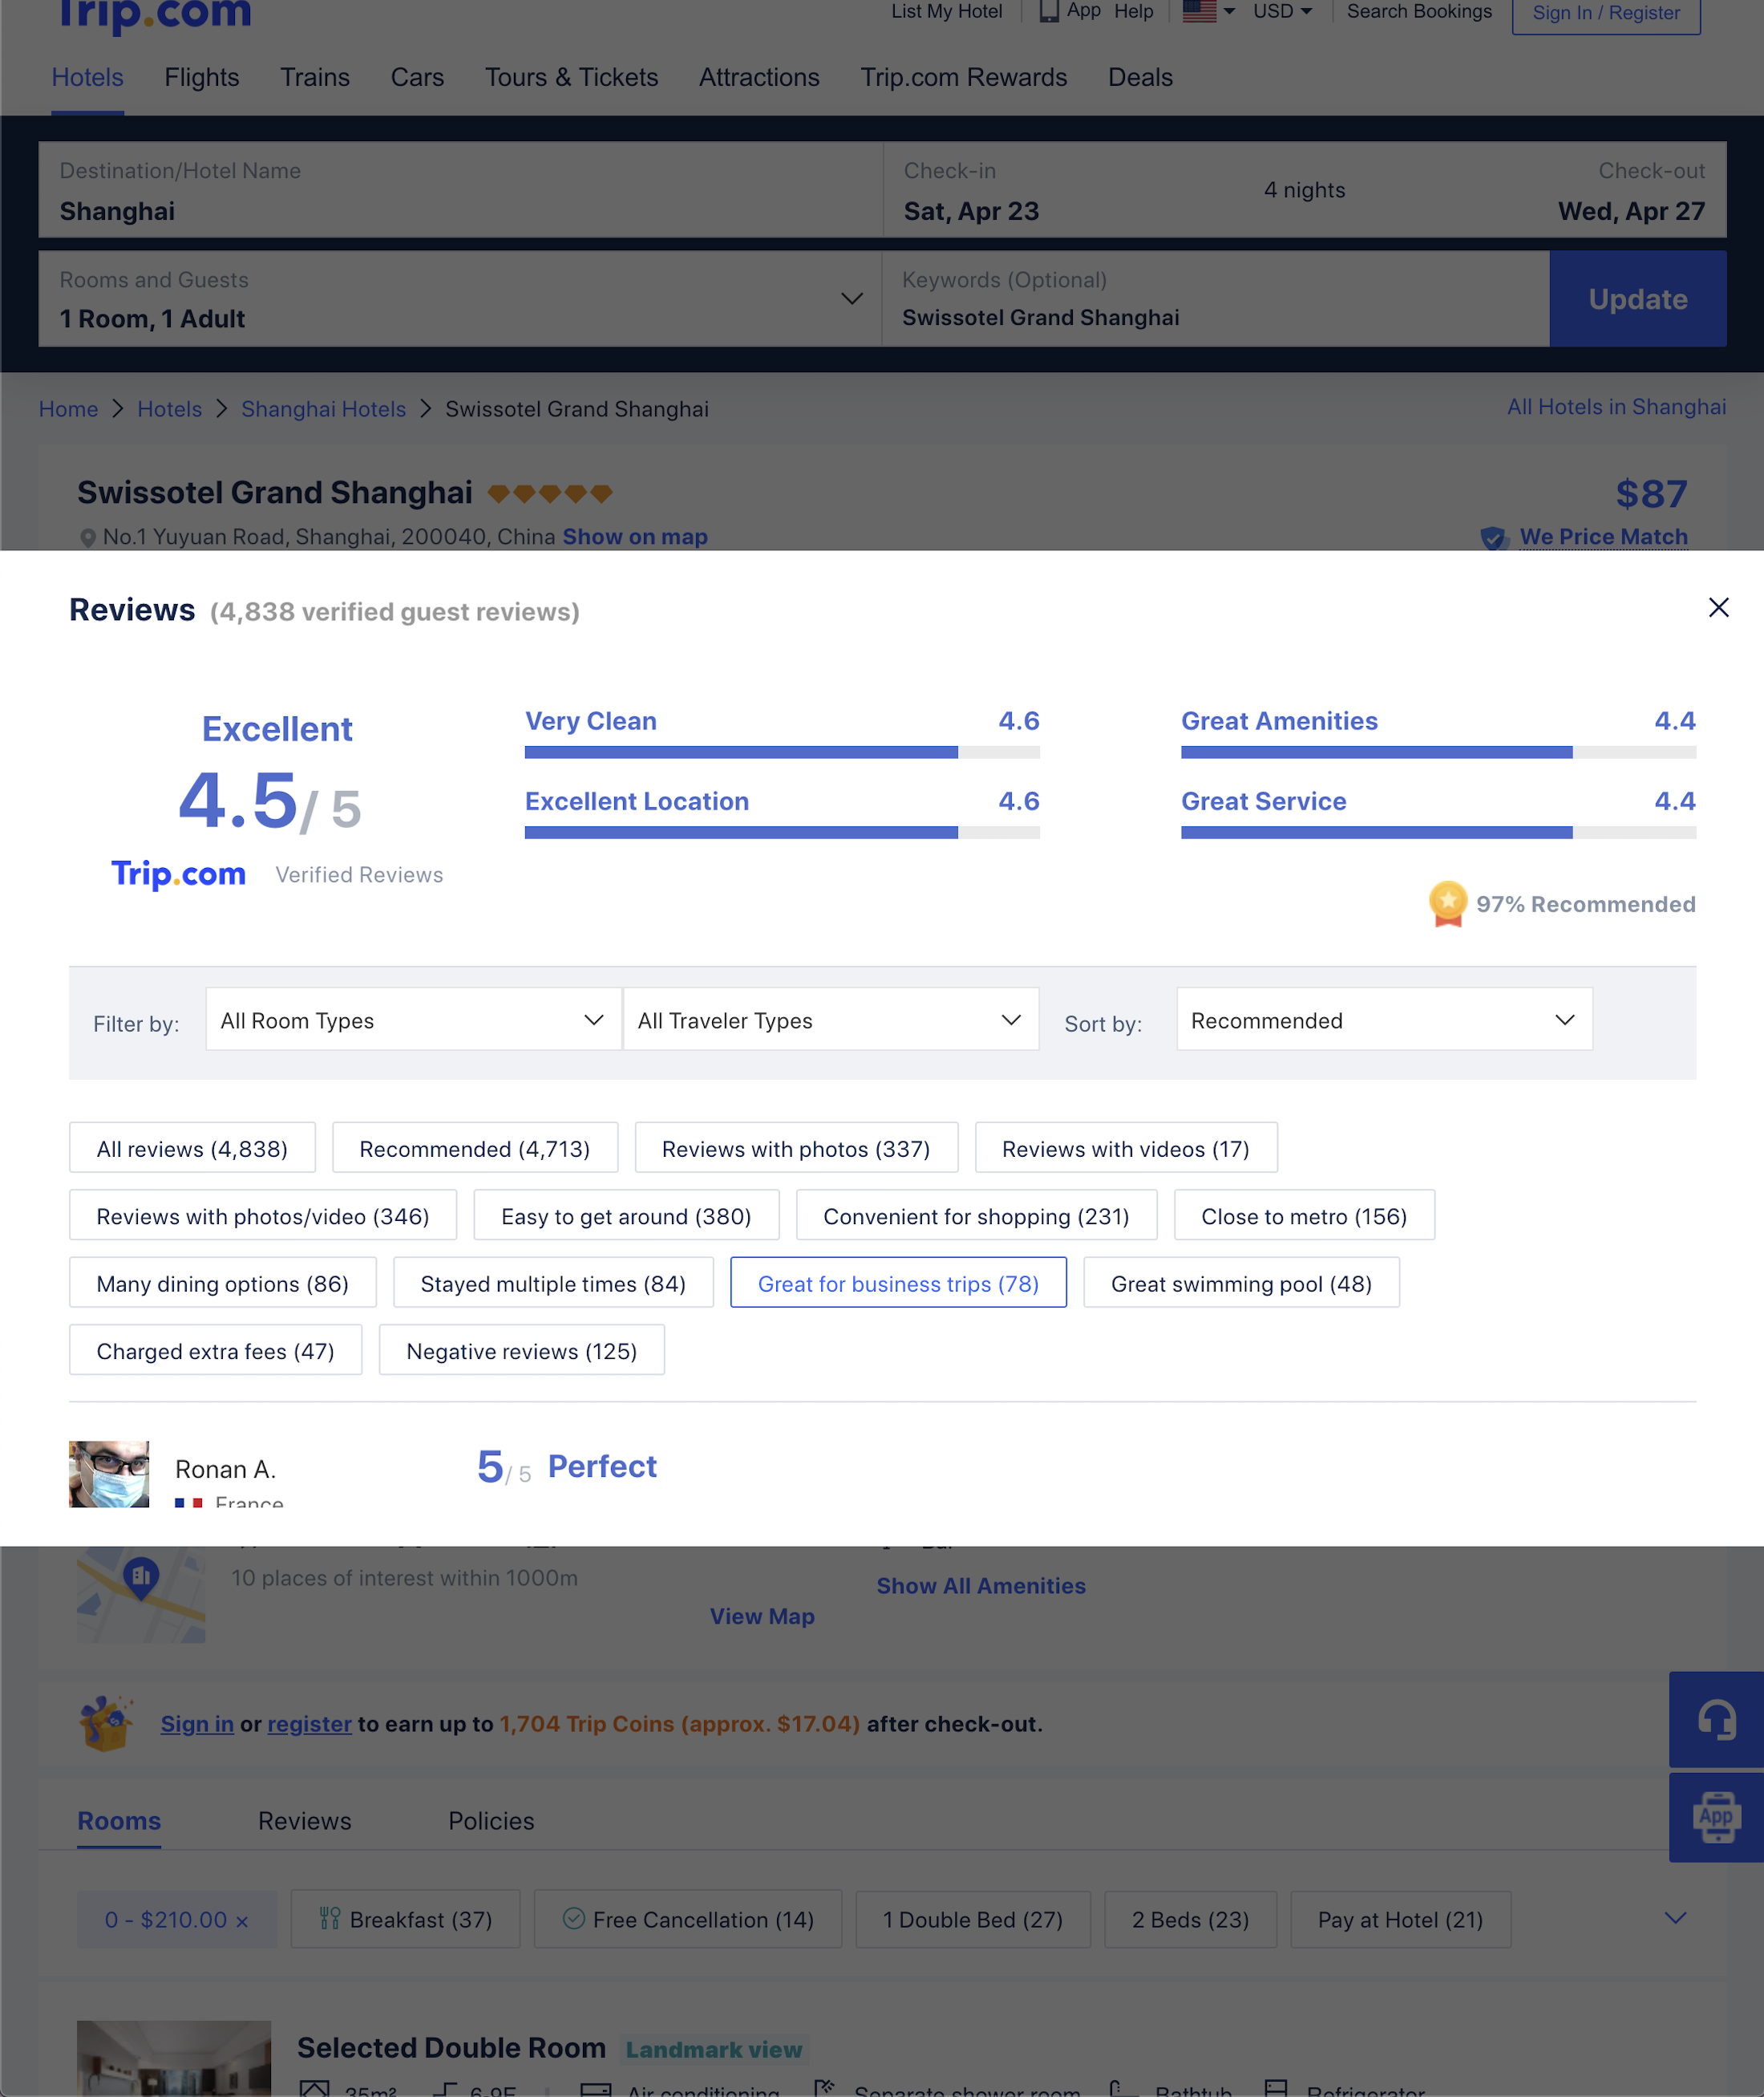Open the Flights tab in navigation

pyautogui.click(x=201, y=77)
